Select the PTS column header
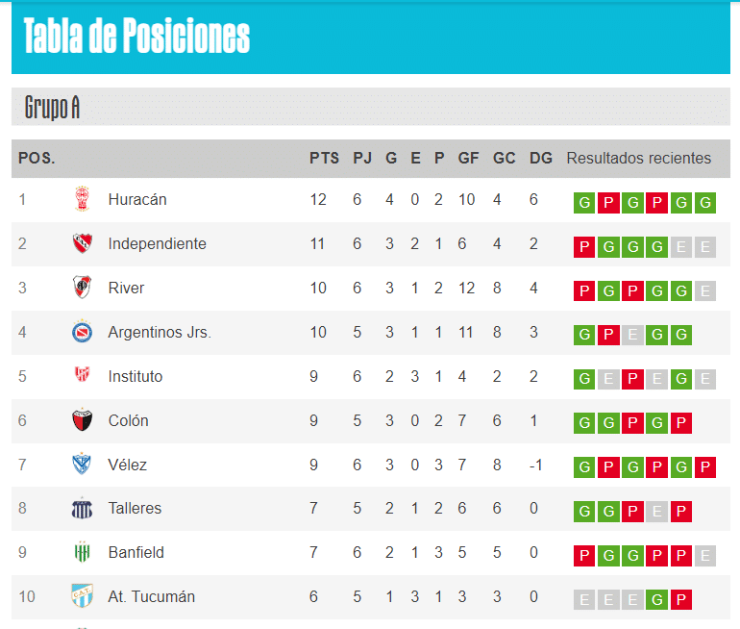Viewport: 740px width, 629px height. pos(324,158)
